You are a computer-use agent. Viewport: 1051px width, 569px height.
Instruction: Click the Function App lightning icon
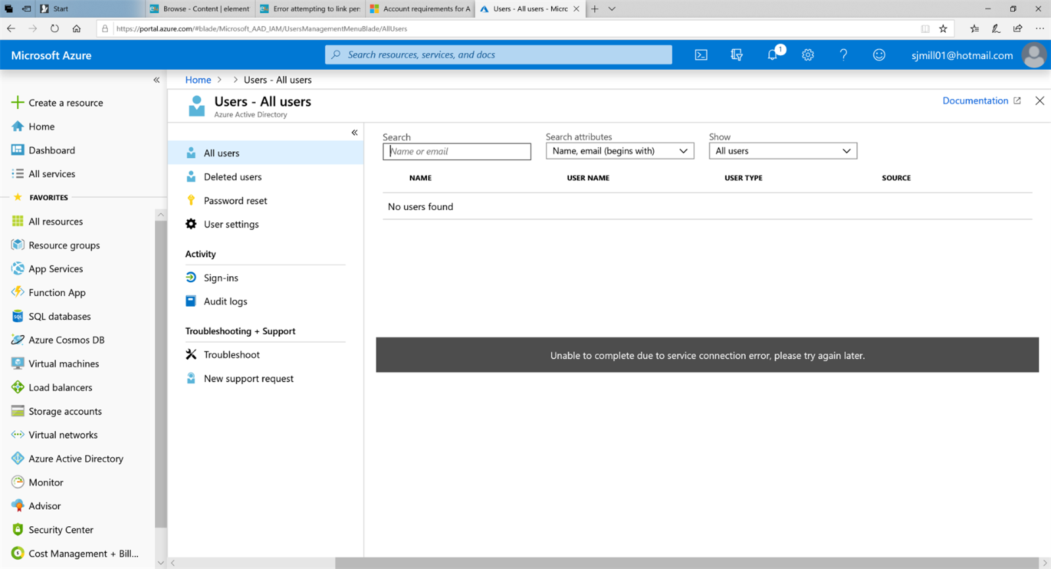18,292
